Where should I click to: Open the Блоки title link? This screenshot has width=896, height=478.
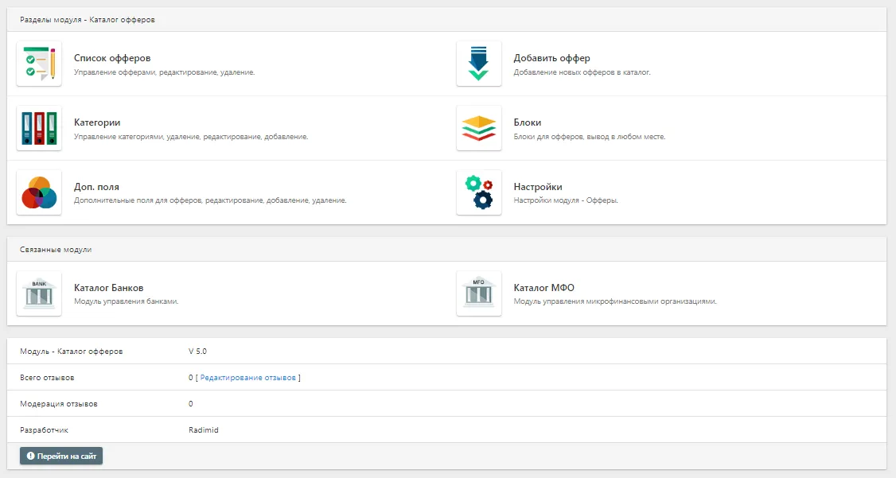pos(527,122)
